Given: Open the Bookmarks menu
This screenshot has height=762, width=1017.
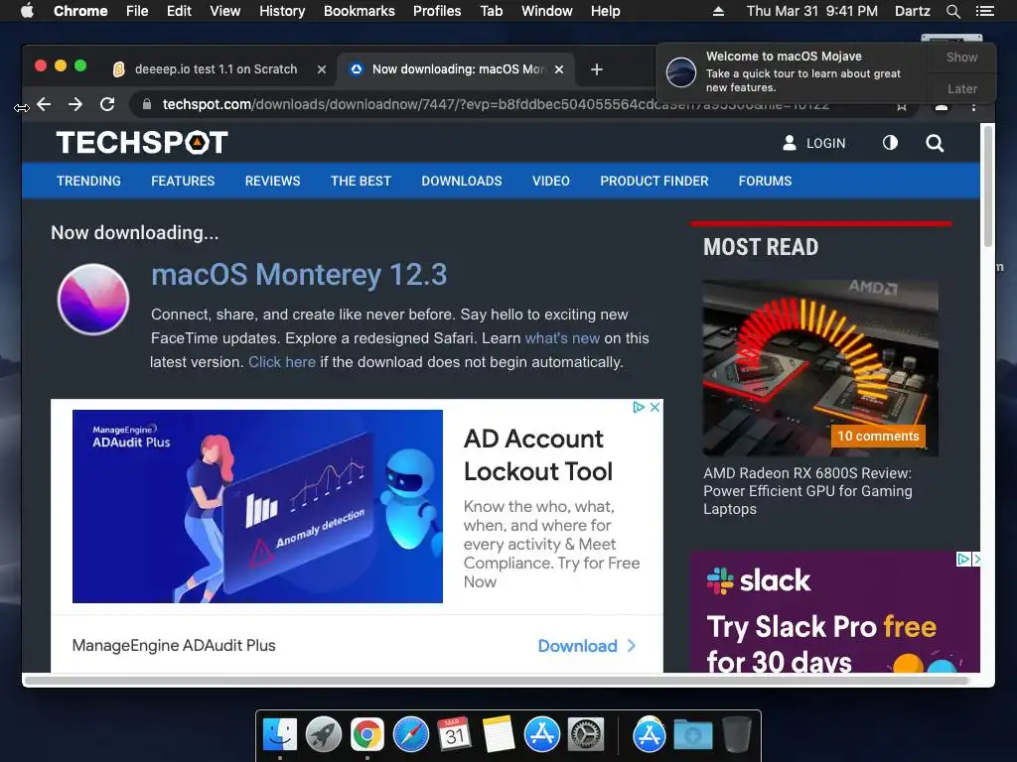Looking at the screenshot, I should click(360, 11).
